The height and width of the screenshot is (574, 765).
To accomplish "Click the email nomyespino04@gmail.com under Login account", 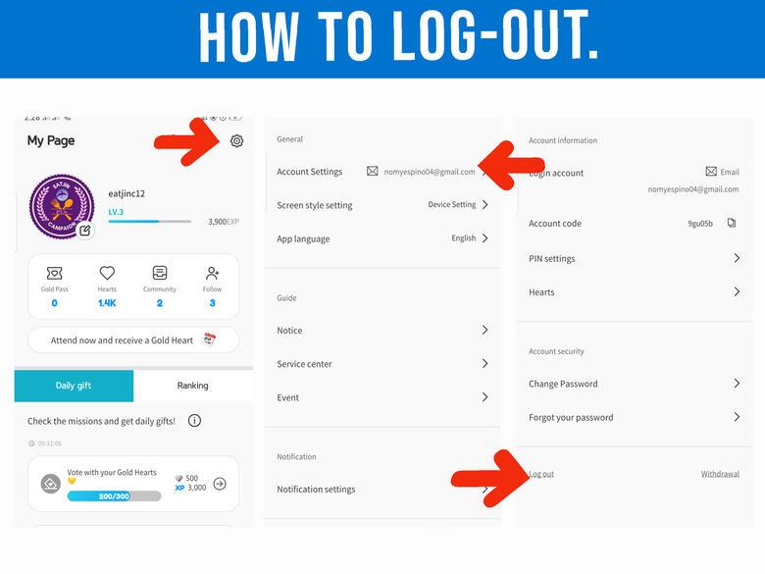I will click(x=693, y=189).
